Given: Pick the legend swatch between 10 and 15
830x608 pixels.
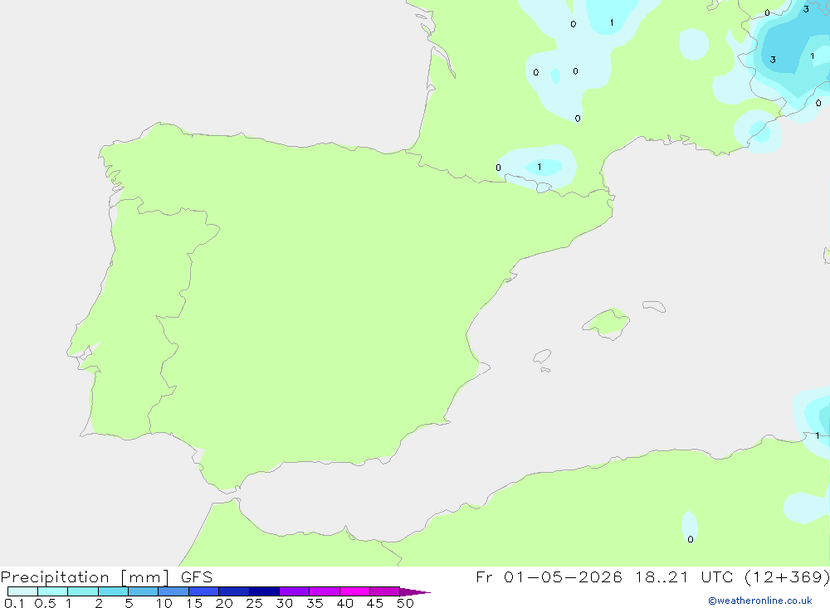Looking at the screenshot, I should click(173, 591).
